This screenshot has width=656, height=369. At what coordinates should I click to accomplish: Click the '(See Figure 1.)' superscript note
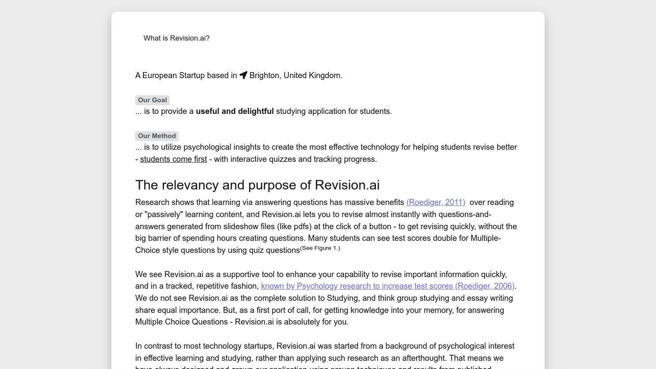tap(320, 248)
